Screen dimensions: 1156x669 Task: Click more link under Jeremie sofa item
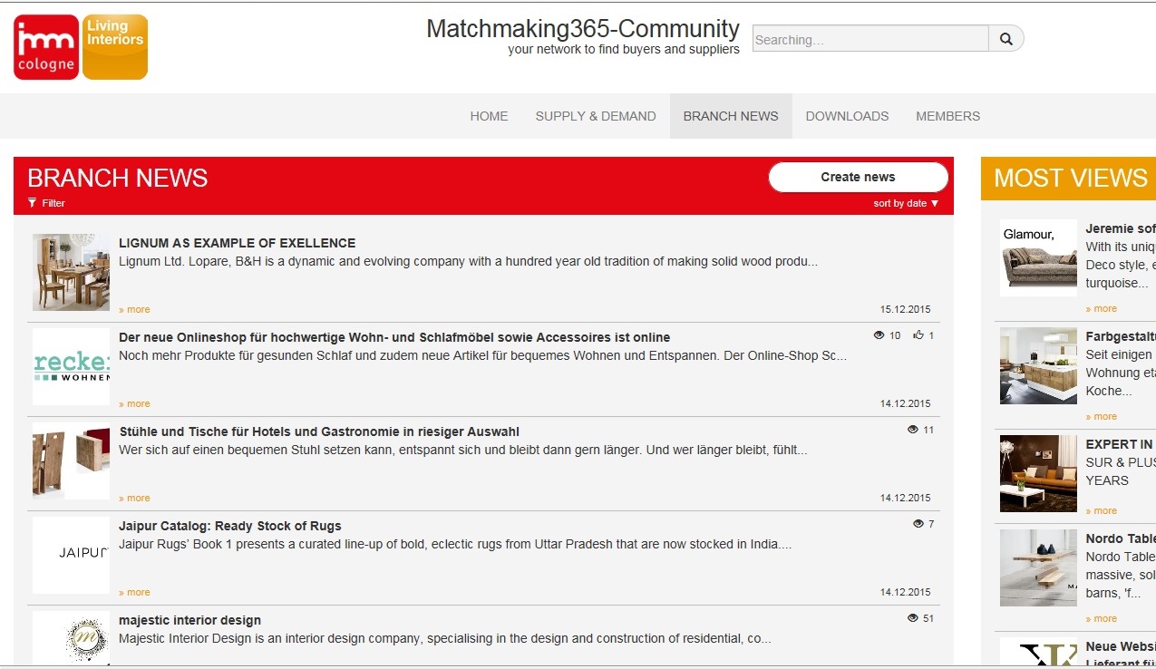tap(1102, 308)
